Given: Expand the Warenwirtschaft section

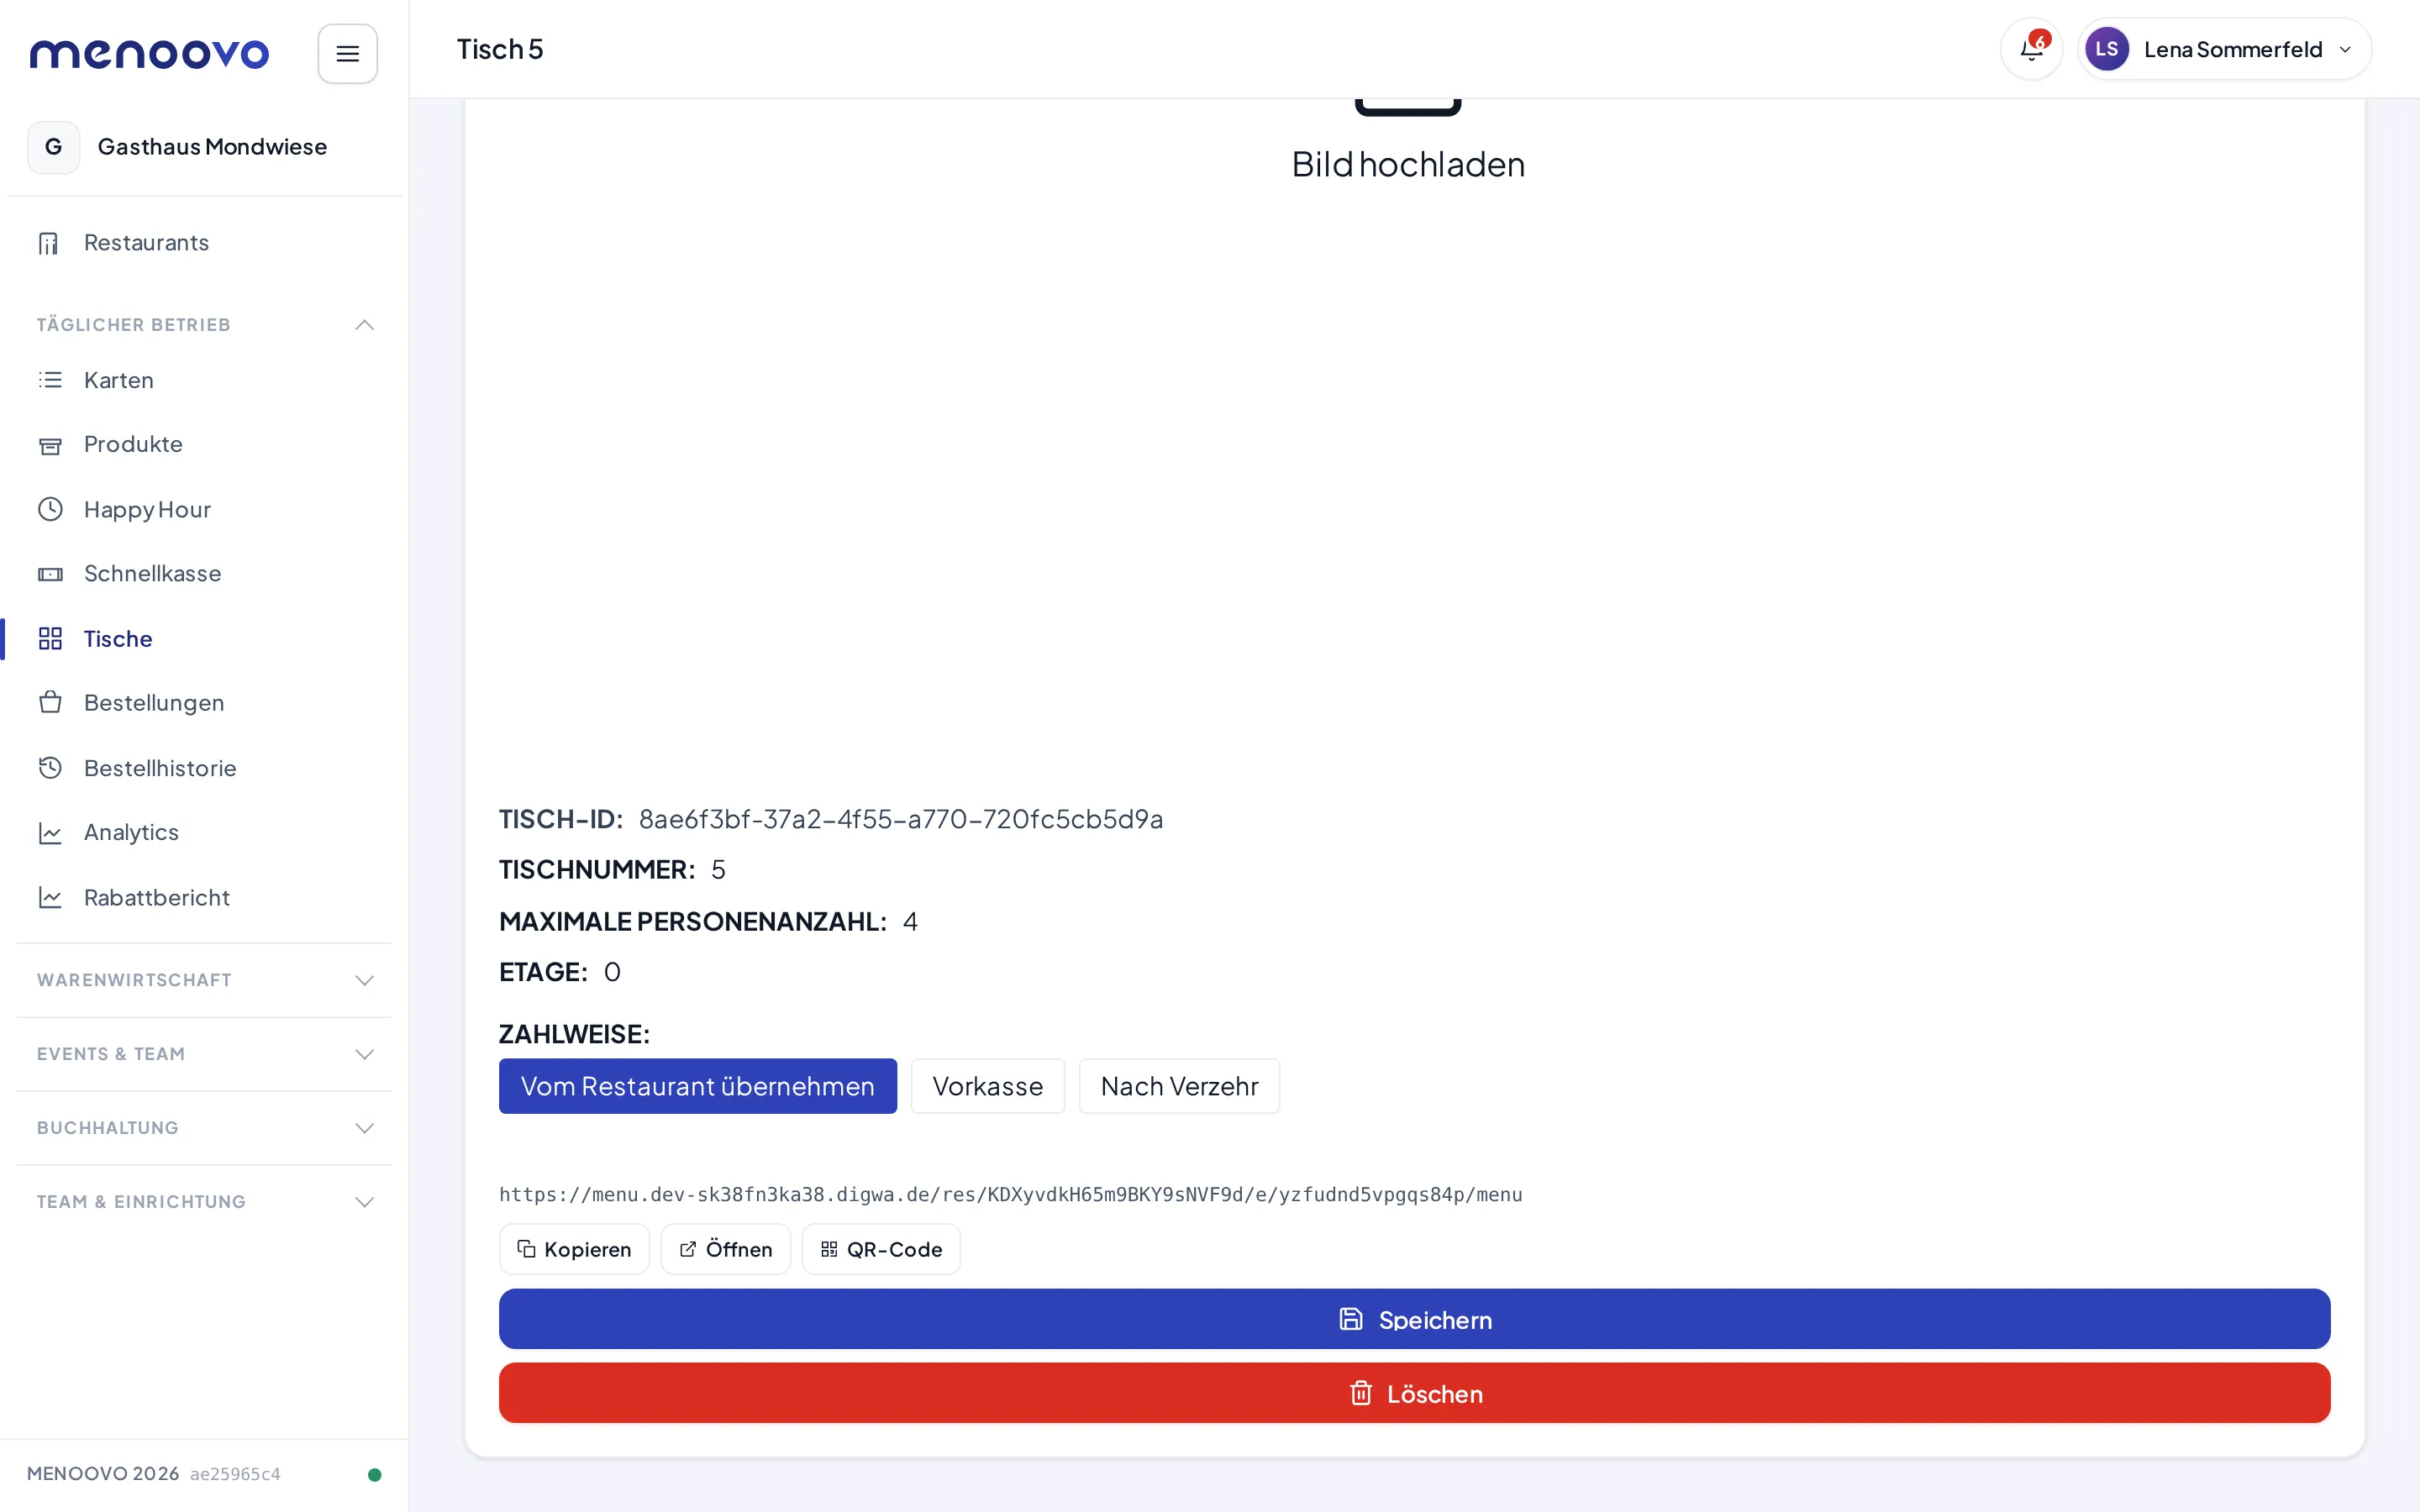Looking at the screenshot, I should click(204, 980).
